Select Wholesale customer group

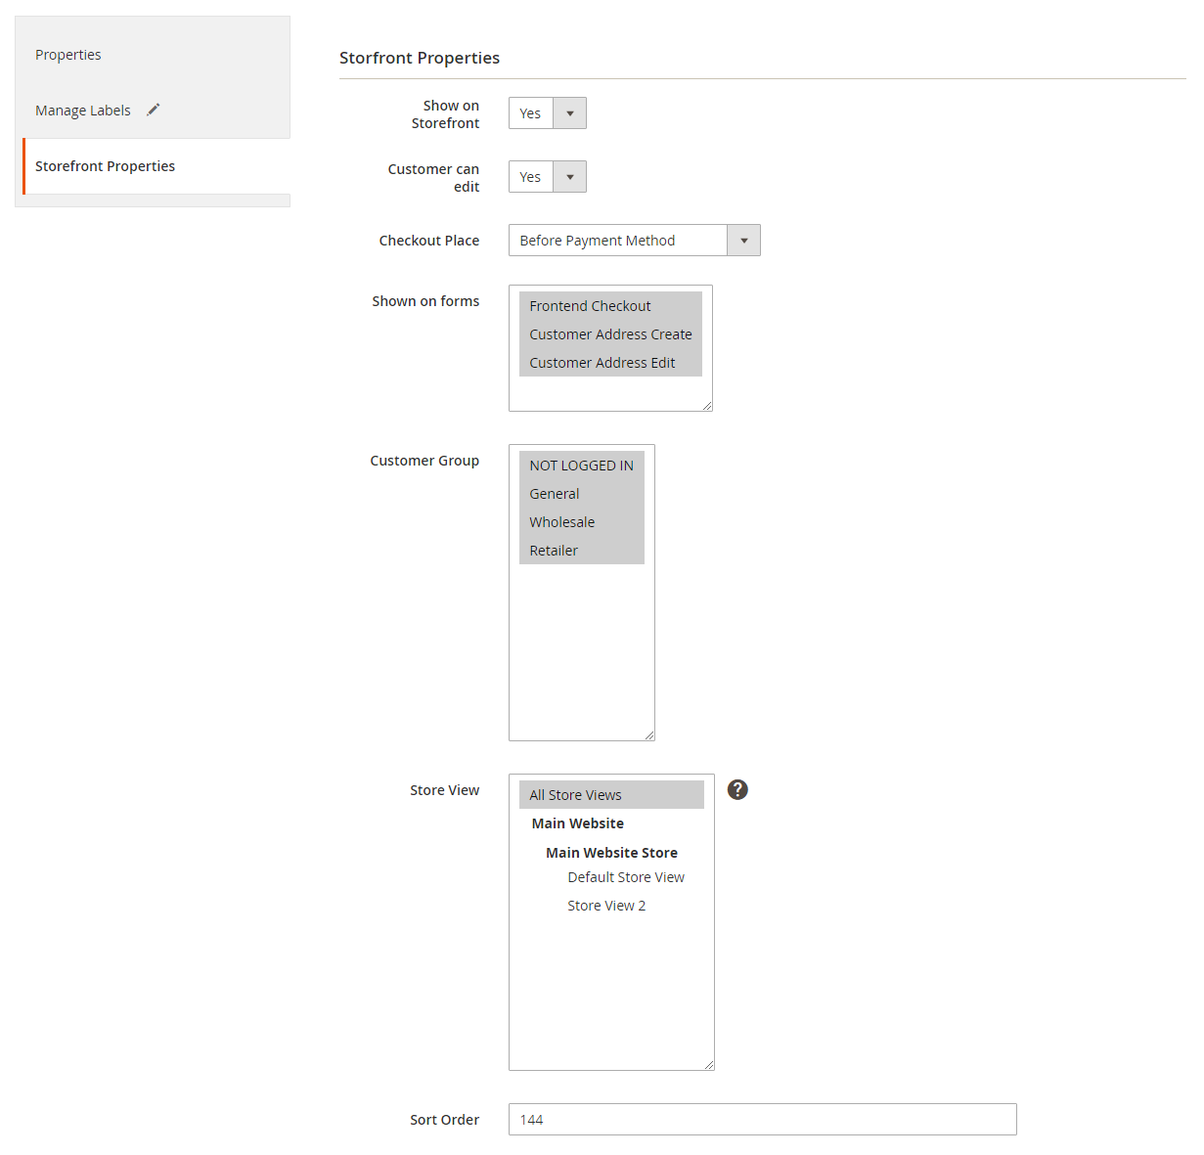click(582, 522)
